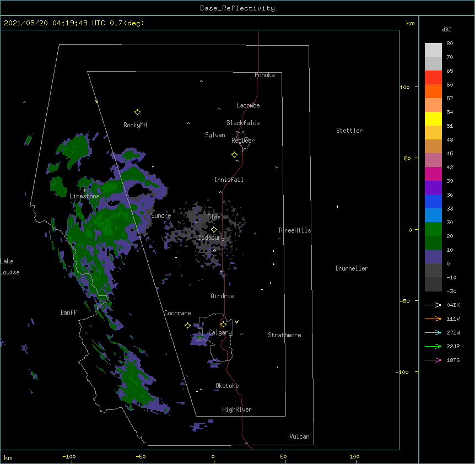Click the magenta 18TS arrow in legend
475x464 pixels.
pyautogui.click(x=433, y=360)
